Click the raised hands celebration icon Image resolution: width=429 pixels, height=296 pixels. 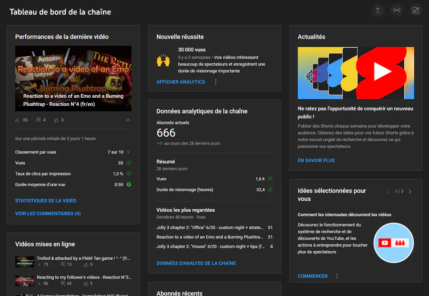click(x=163, y=61)
